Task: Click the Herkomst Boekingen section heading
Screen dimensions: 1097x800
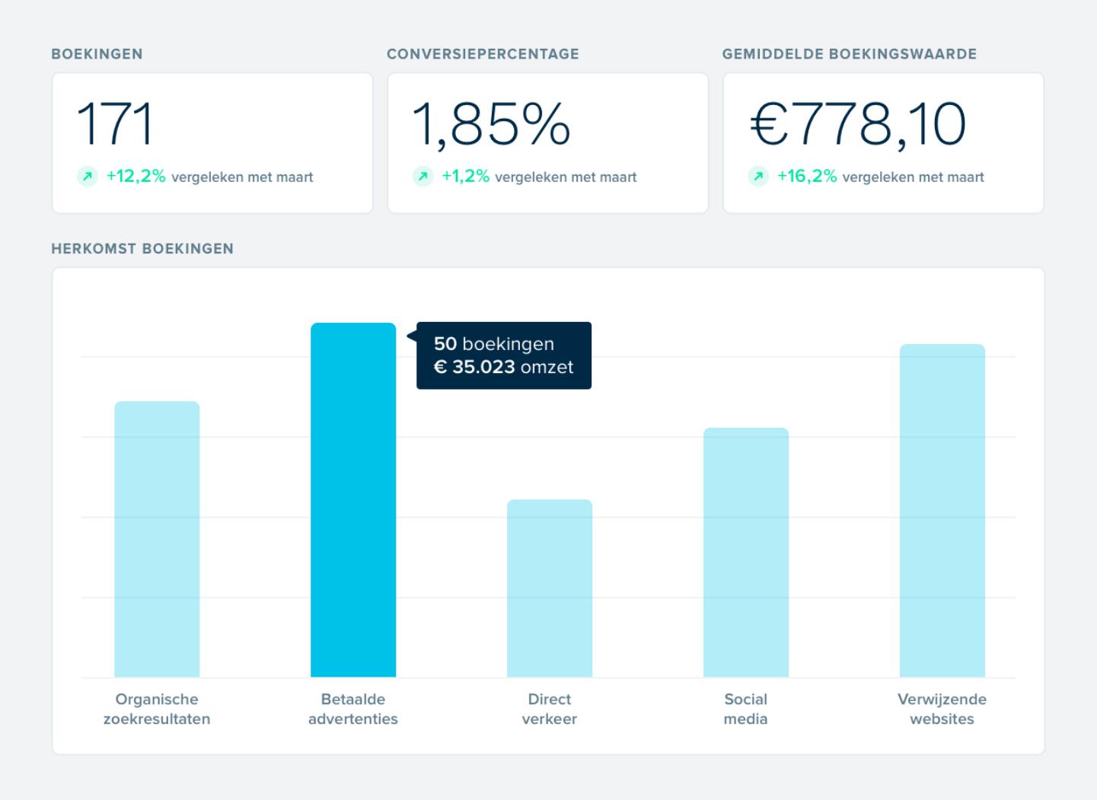Action: (x=142, y=249)
